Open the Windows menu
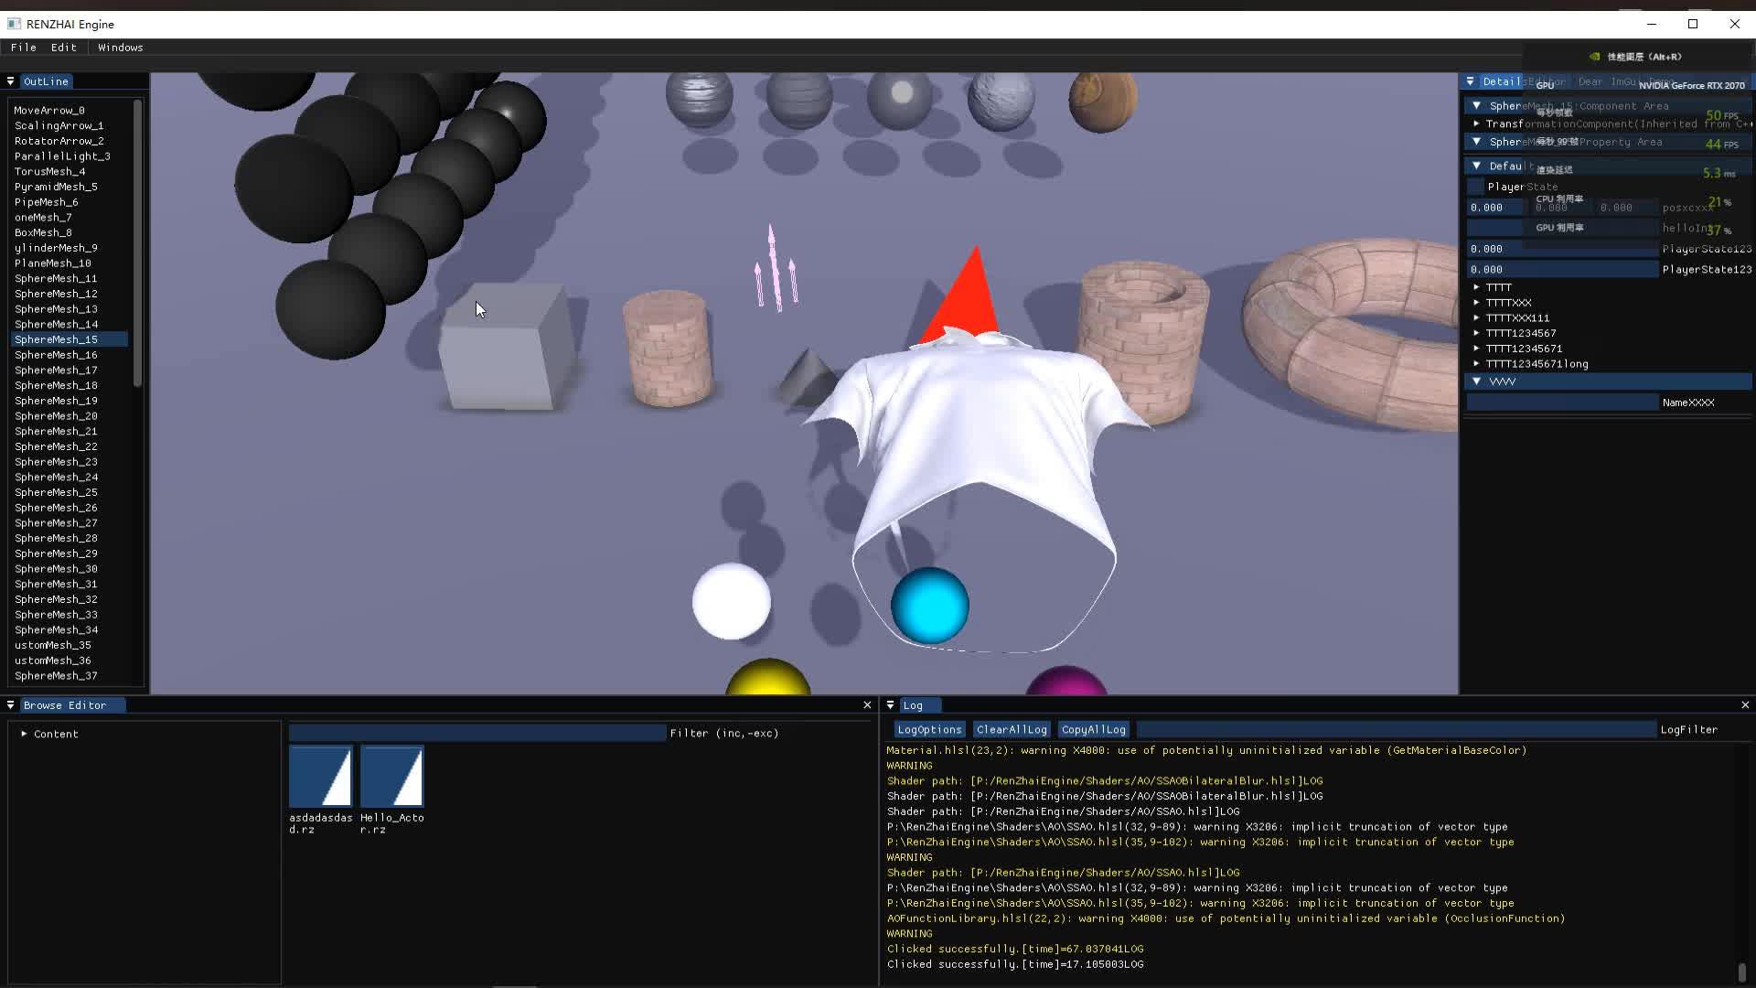The width and height of the screenshot is (1756, 988). (x=120, y=48)
